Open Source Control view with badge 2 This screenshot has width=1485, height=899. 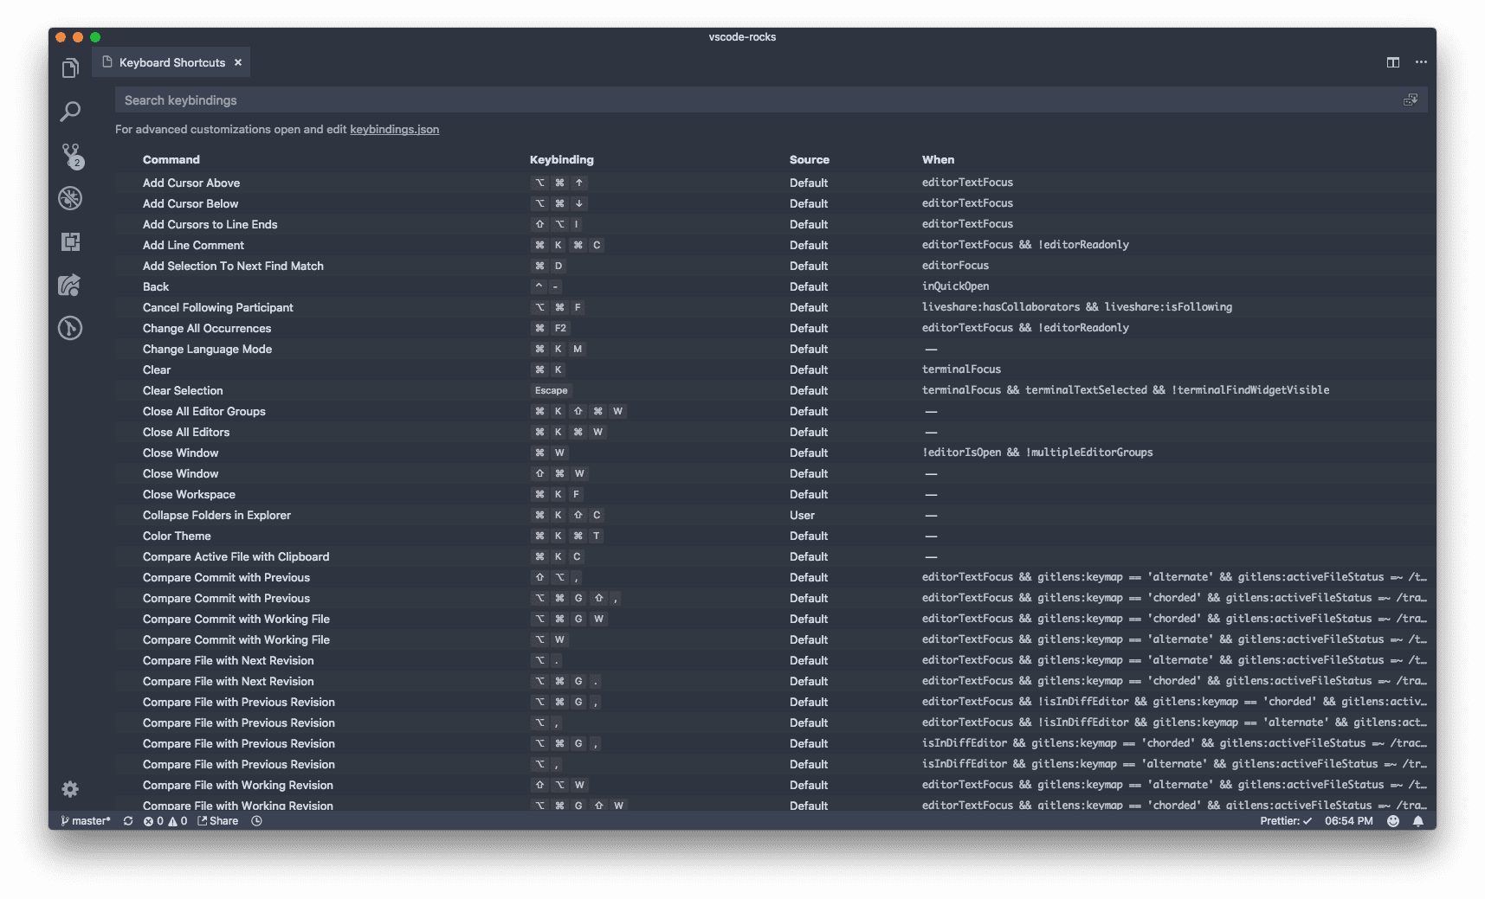click(x=71, y=156)
